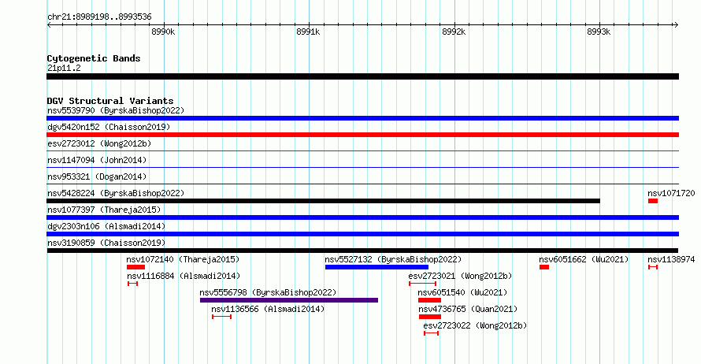Viewport: 701px width, 364px height.
Task: Click nsv3190859 (Chaisson2019) label
Action: (106, 243)
